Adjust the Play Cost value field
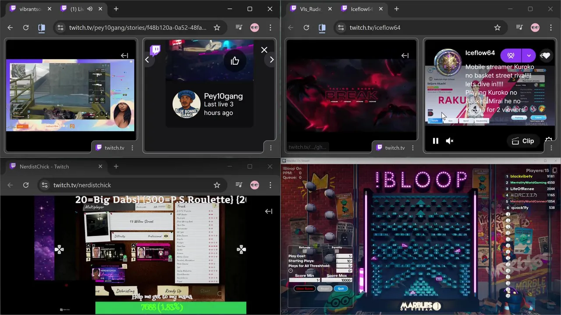The height and width of the screenshot is (315, 561). 344,256
